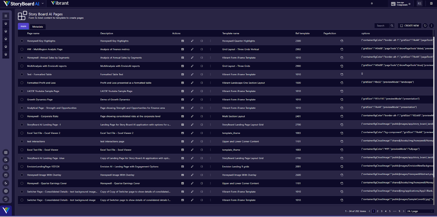Viewport: 437px width, 217px height.
Task: Click the refresh icon beside Create New
Action: (425, 26)
